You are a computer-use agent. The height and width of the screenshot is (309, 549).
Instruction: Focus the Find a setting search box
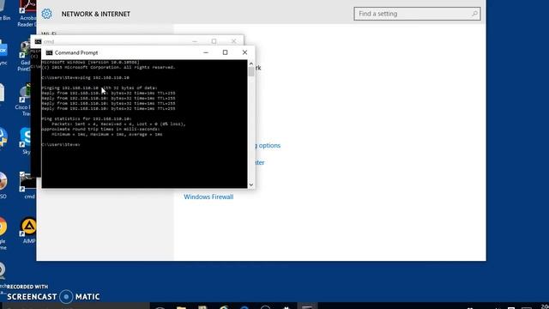(x=417, y=14)
